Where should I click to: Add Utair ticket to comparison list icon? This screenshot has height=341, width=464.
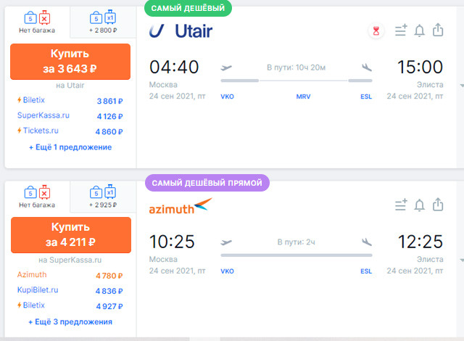pyautogui.click(x=401, y=30)
